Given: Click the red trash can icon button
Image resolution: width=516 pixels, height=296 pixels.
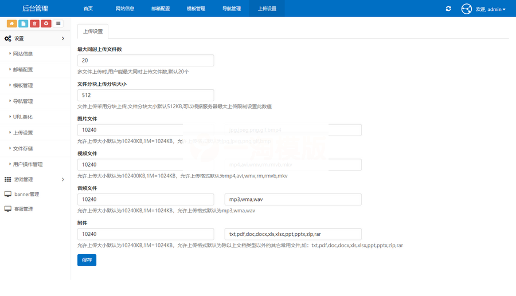Looking at the screenshot, I should click(35, 23).
